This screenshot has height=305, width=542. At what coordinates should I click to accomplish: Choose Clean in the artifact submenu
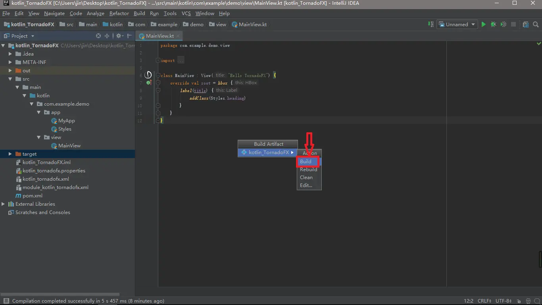(309, 178)
